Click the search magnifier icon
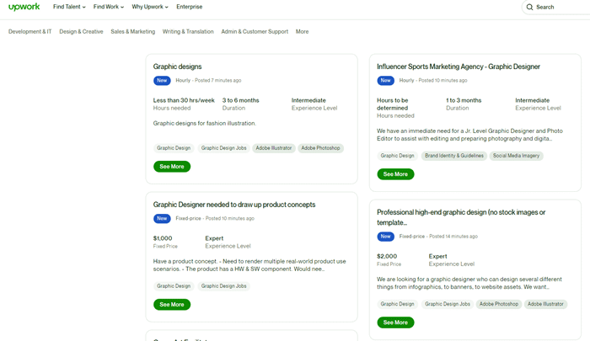The width and height of the screenshot is (590, 341). pos(529,7)
